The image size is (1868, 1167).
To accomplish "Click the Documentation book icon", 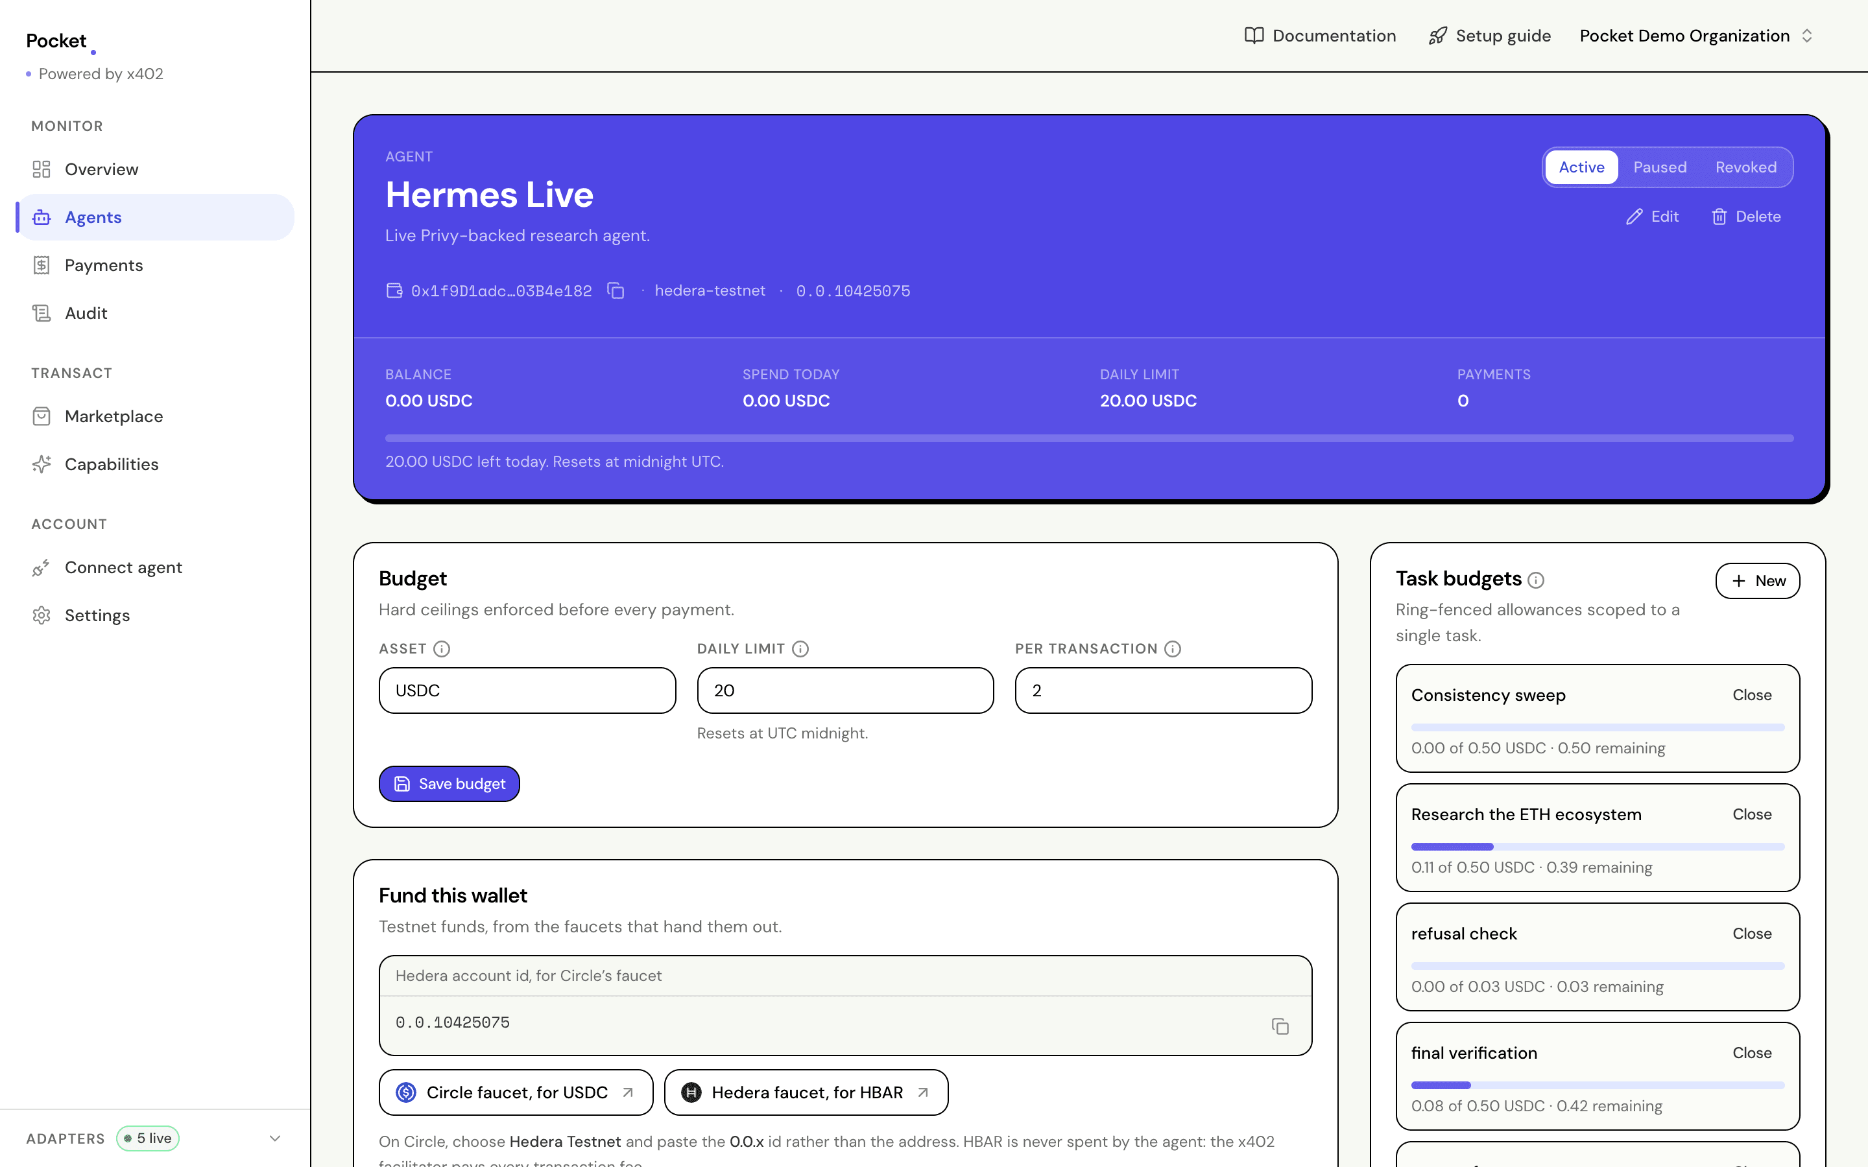I will pos(1254,36).
